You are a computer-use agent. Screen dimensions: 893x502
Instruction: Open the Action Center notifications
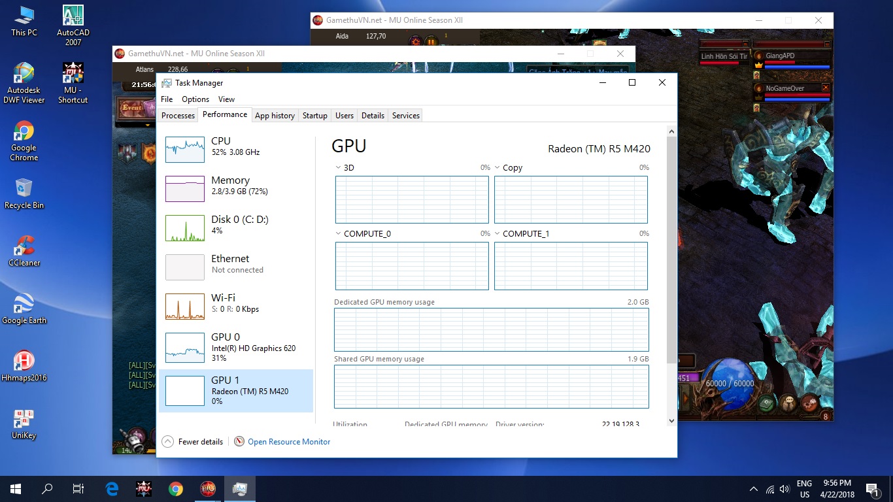[x=873, y=489]
